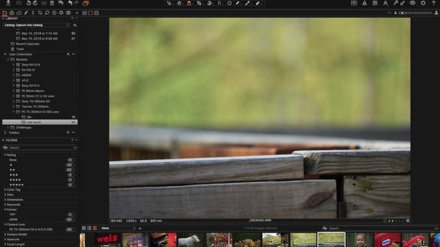Click the main preview image of wooden planks
The image size is (440, 247).
point(260,118)
